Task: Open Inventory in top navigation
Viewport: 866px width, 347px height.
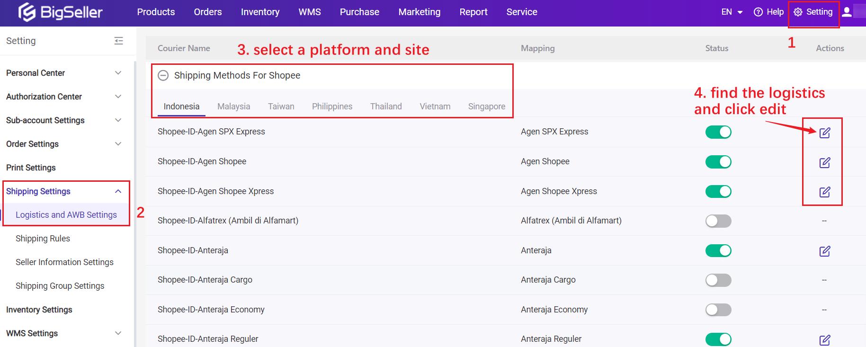Action: pyautogui.click(x=260, y=12)
